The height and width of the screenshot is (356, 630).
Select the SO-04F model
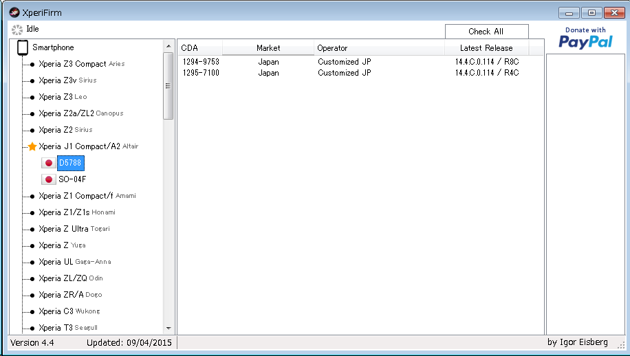click(x=72, y=179)
